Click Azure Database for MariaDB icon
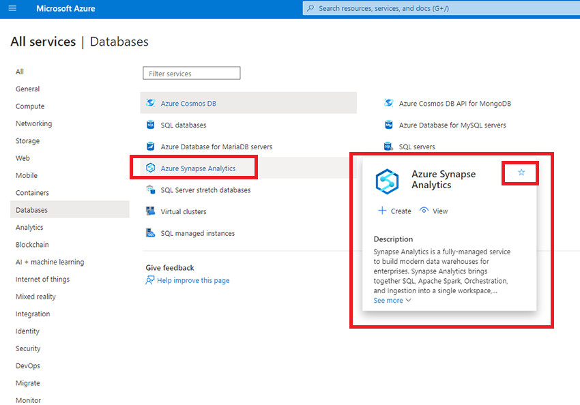580x405 pixels. 151,147
